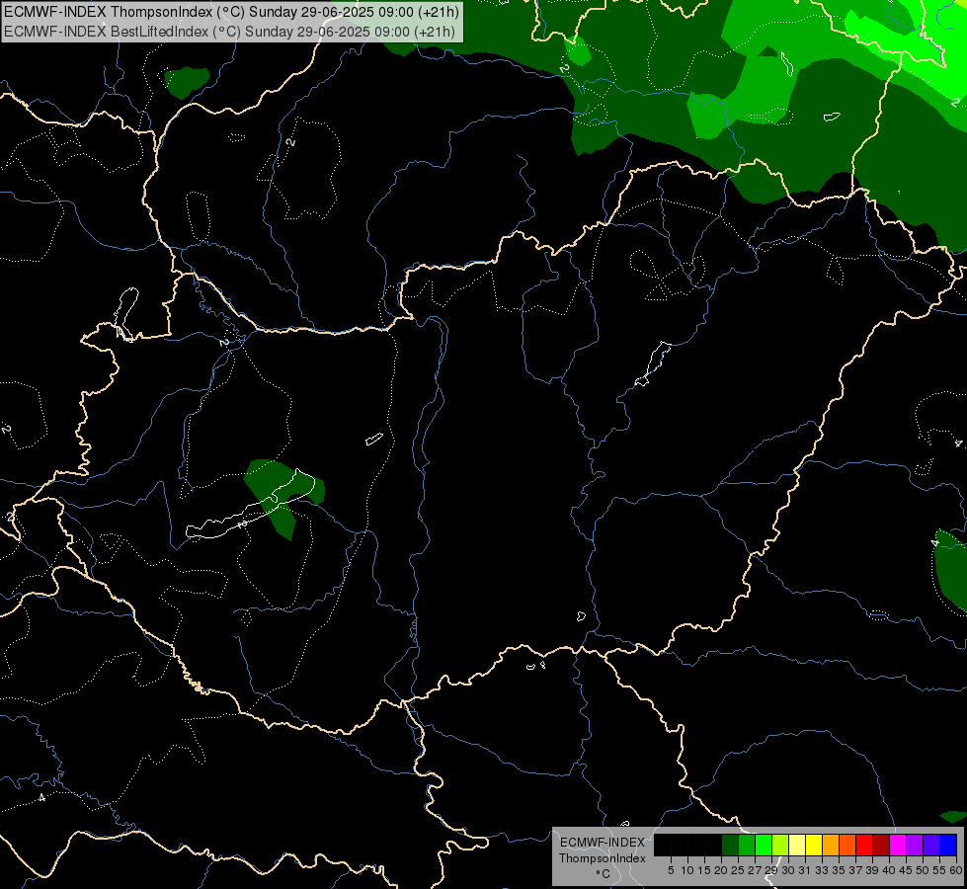This screenshot has width=967, height=889.
Task: Click the legend ThompsonIndex label
Action: 603,858
